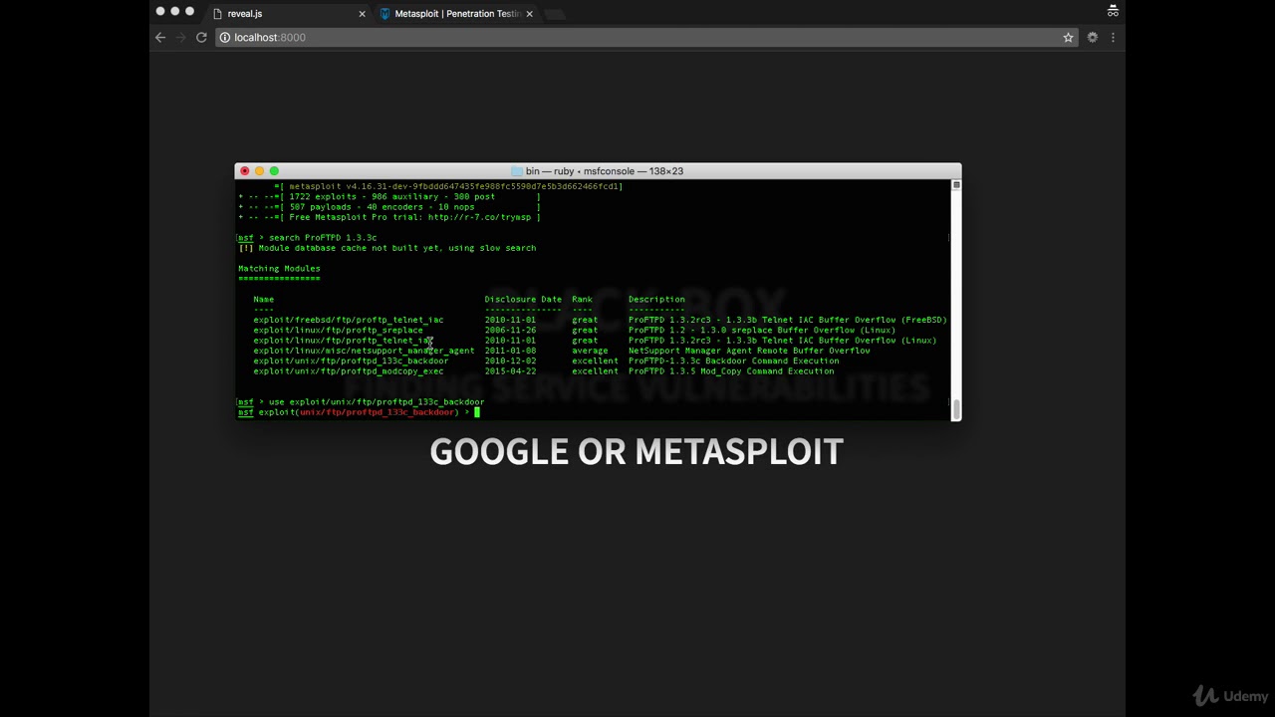Screen dimensions: 1275x717
Task: Reload the localhost page
Action: click(201, 37)
